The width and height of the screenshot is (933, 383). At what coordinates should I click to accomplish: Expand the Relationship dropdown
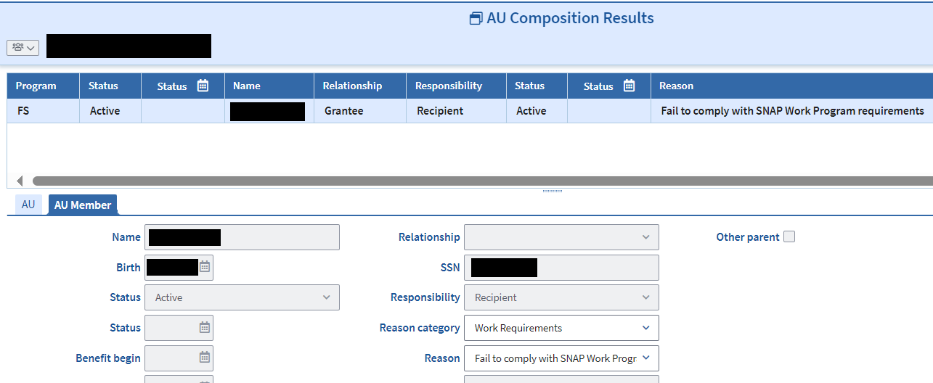pos(561,237)
